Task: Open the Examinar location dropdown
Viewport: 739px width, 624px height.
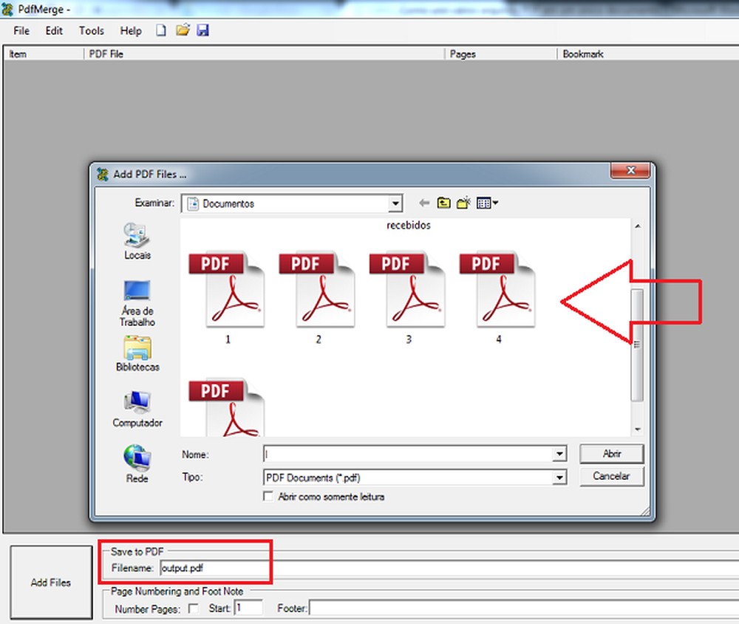Action: 396,203
